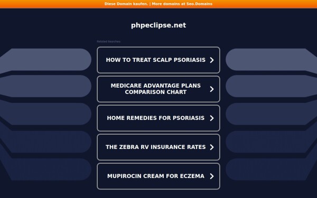The width and height of the screenshot is (317, 198).
Task: Click the Related Searches label
Action: coord(108,41)
